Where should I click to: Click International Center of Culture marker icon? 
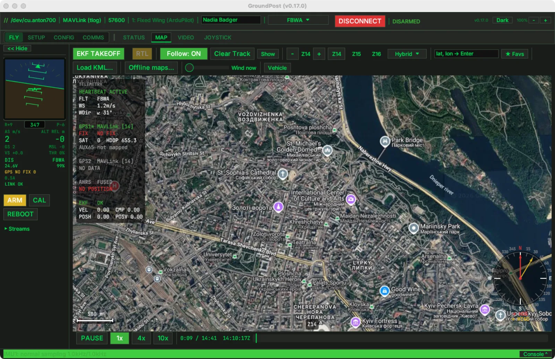click(351, 199)
